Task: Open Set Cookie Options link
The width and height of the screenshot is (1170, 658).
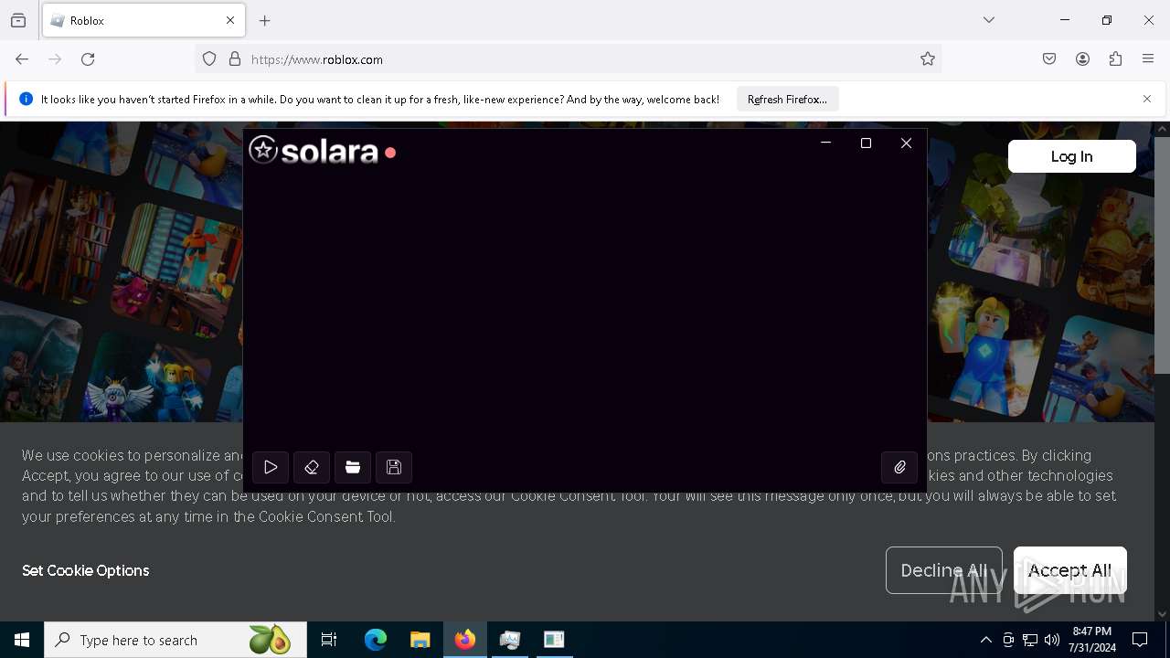Action: click(86, 570)
